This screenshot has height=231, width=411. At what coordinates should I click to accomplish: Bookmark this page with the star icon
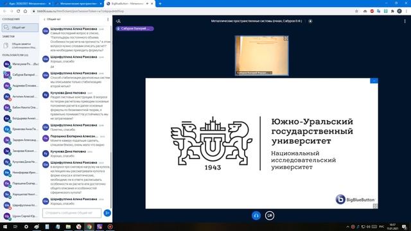(x=356, y=12)
